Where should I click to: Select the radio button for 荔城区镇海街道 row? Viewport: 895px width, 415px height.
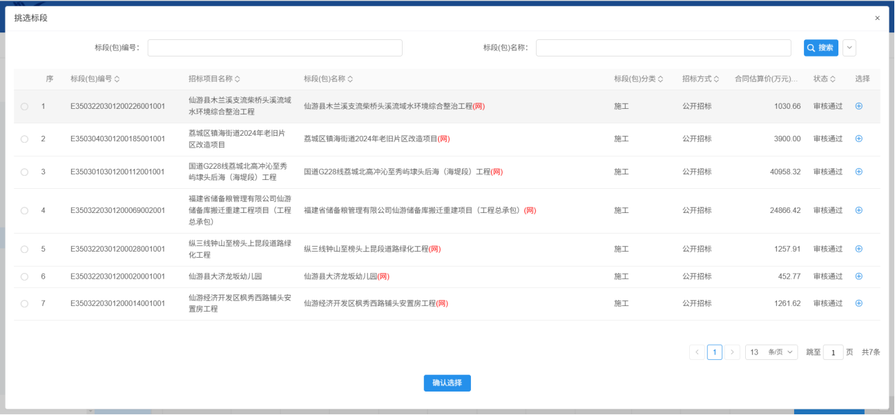tap(25, 139)
